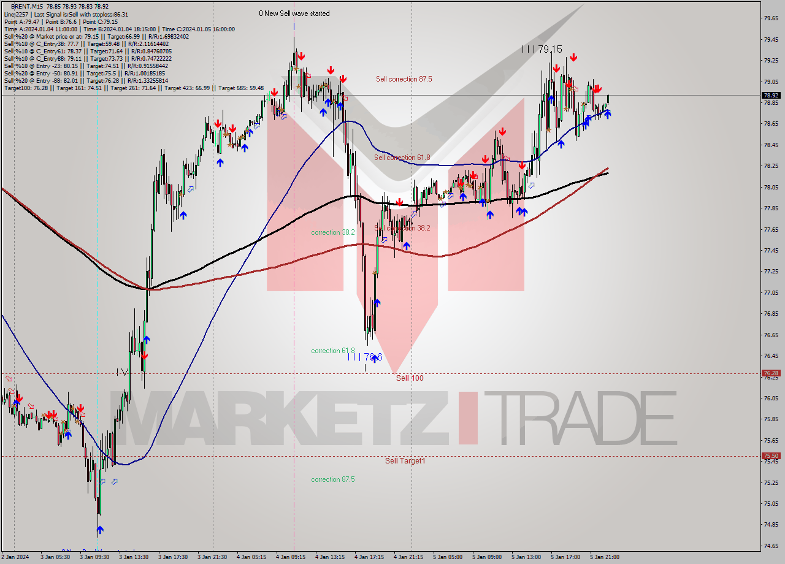Click the 76.05 price axis label
Screen dimensions: 785x564
(x=770, y=398)
